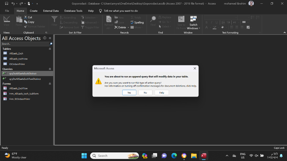The height and width of the screenshot is (161, 287).
Task: Click the mohamed ibrahim account picture
Action: pos(251,3)
